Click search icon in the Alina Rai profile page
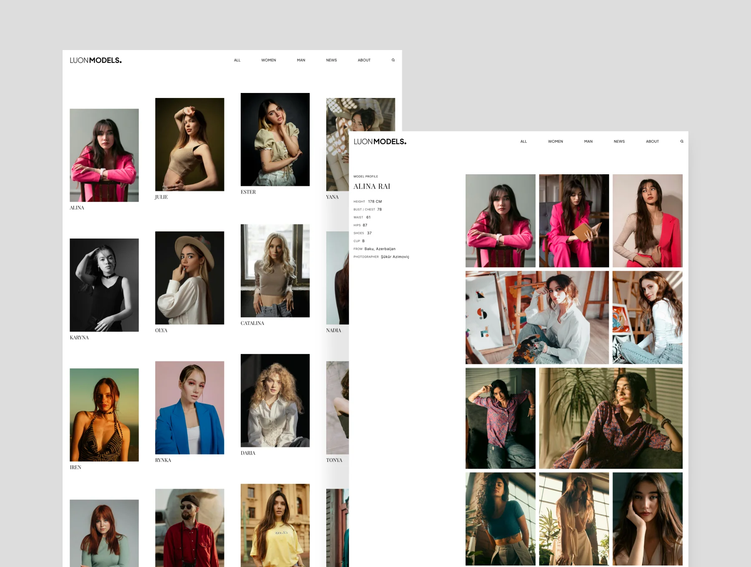The width and height of the screenshot is (751, 567). (x=682, y=141)
